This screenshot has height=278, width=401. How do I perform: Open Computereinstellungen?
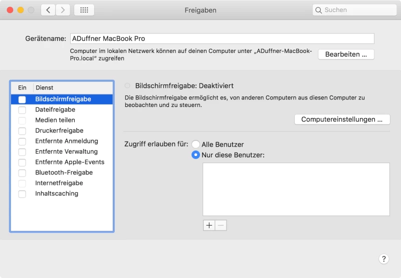click(x=342, y=119)
